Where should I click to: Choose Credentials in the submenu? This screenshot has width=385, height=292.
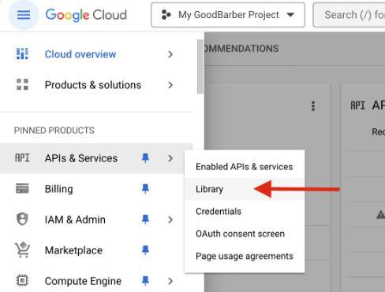219,212
